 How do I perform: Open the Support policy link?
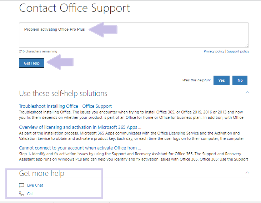coord(238,51)
